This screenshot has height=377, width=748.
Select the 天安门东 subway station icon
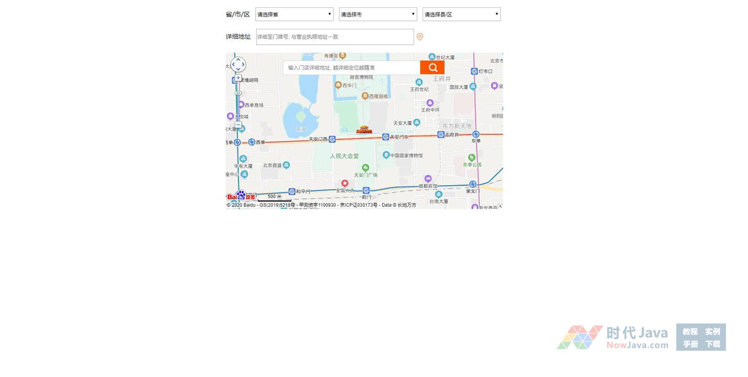click(x=386, y=137)
